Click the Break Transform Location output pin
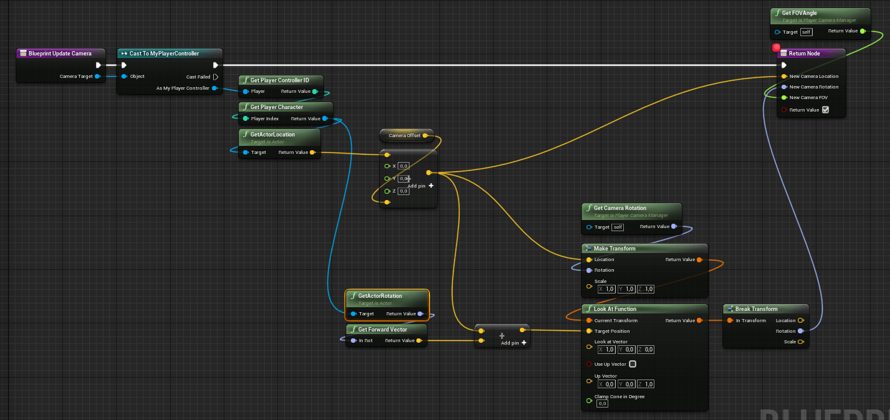Viewport: 890px width, 420px height. (x=801, y=321)
